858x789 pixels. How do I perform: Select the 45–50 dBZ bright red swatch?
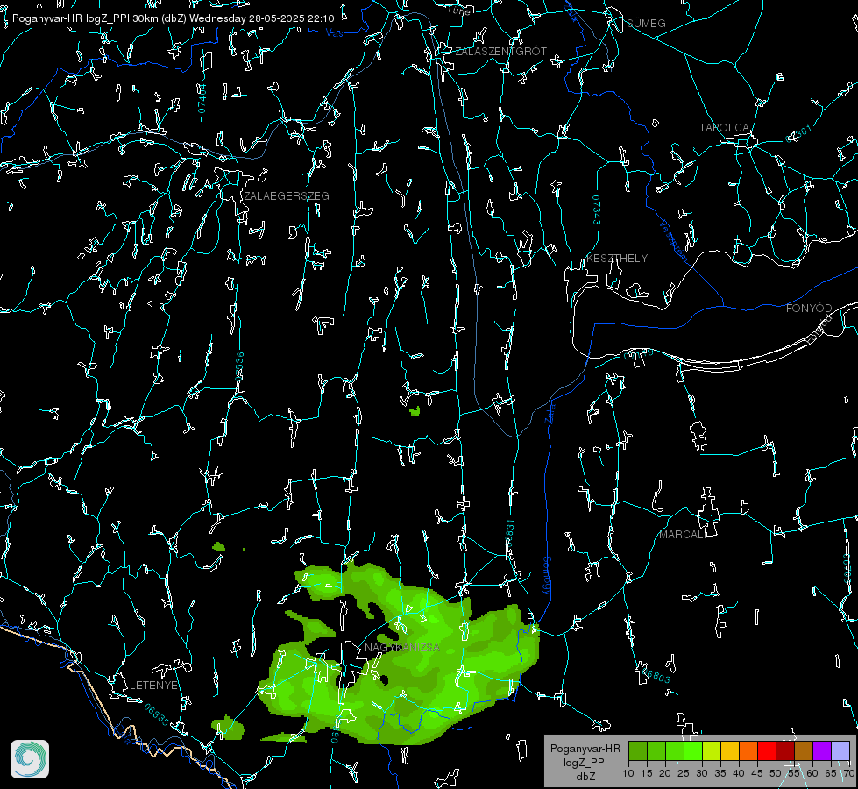767,750
